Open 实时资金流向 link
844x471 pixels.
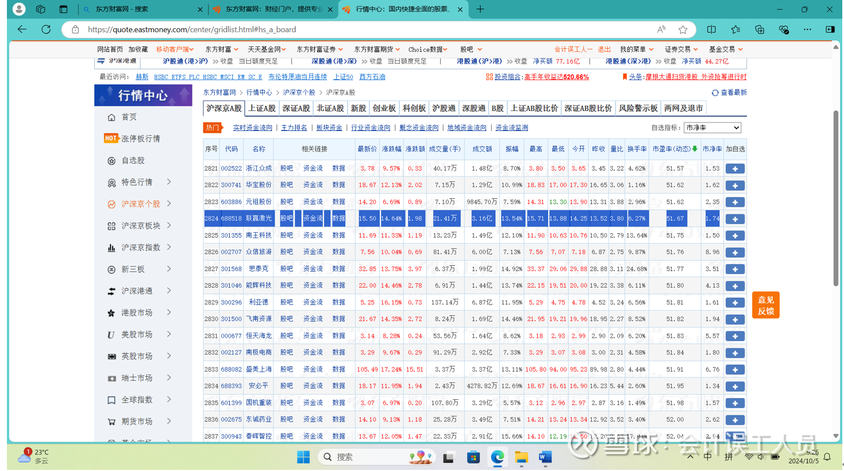tap(253, 128)
